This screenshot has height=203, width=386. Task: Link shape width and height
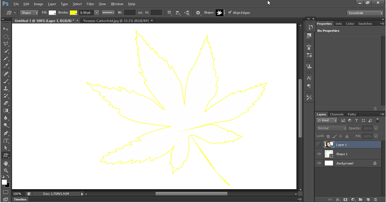click(x=140, y=13)
